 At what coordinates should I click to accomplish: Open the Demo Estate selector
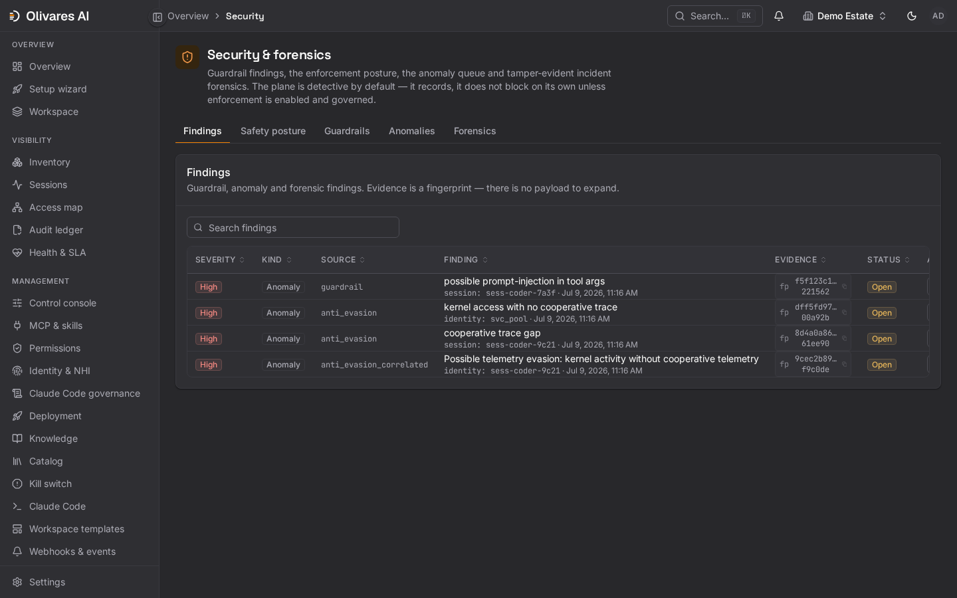[845, 16]
